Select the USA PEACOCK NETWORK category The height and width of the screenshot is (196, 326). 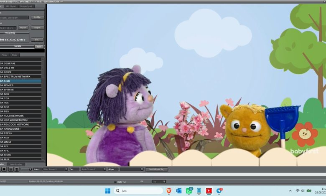click(20, 124)
